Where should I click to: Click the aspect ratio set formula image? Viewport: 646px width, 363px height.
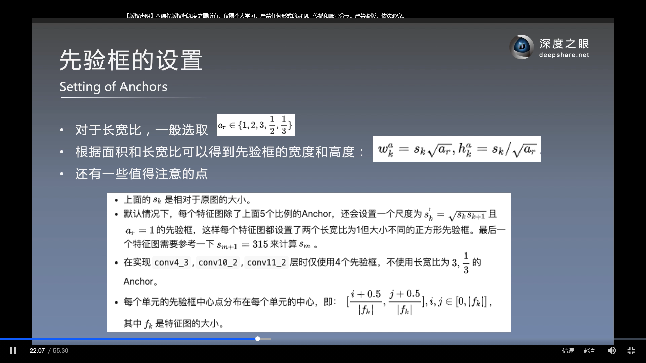click(x=256, y=125)
